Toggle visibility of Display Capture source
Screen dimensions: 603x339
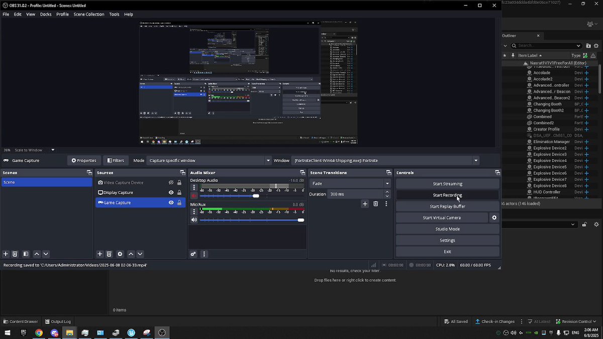pos(171,192)
